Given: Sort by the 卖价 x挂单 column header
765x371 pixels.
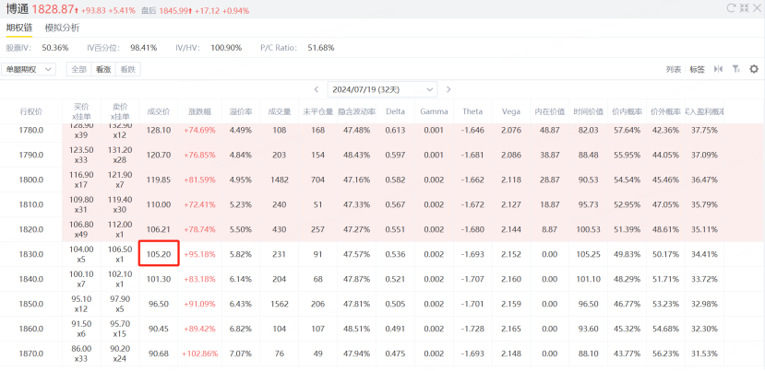Looking at the screenshot, I should (120, 111).
